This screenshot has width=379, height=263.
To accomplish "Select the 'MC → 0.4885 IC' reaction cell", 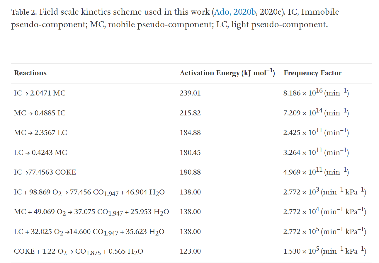I will click(40, 113).
